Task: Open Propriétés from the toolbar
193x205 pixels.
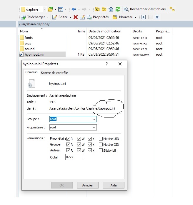Action: tap(98, 17)
